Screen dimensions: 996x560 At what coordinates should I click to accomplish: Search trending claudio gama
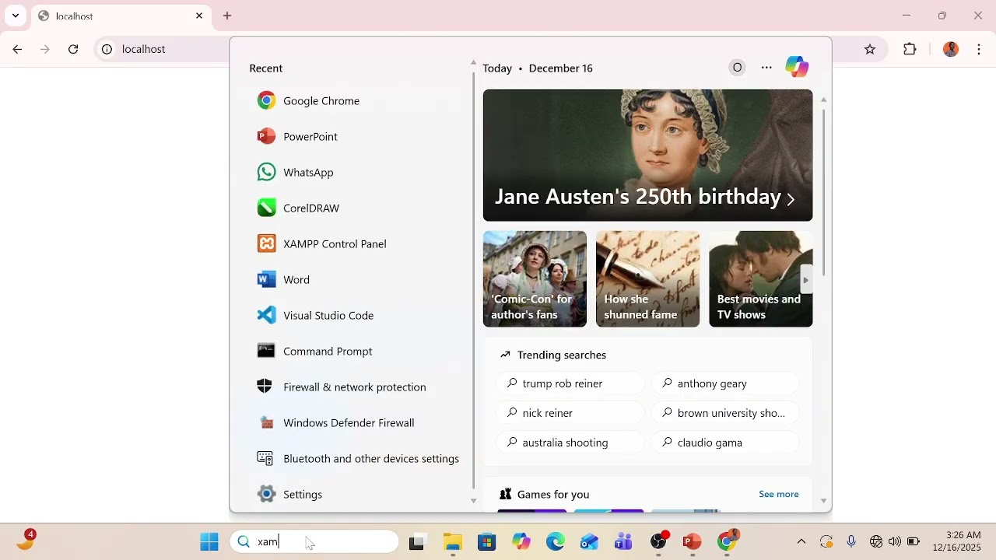pos(725,443)
